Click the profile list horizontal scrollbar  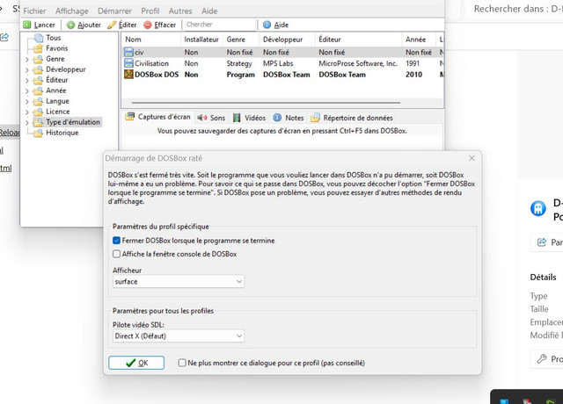coord(266,103)
